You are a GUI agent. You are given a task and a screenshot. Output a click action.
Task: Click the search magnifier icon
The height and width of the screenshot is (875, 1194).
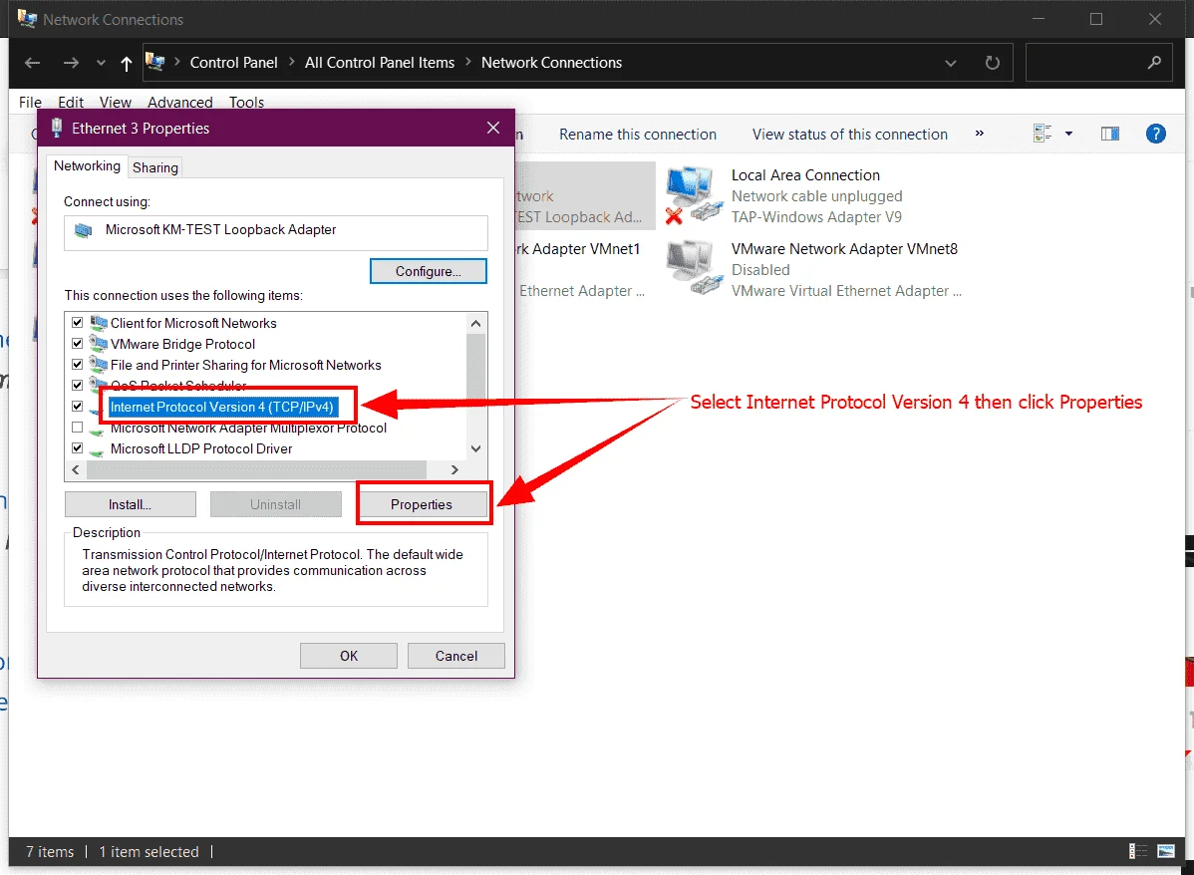click(x=1155, y=63)
